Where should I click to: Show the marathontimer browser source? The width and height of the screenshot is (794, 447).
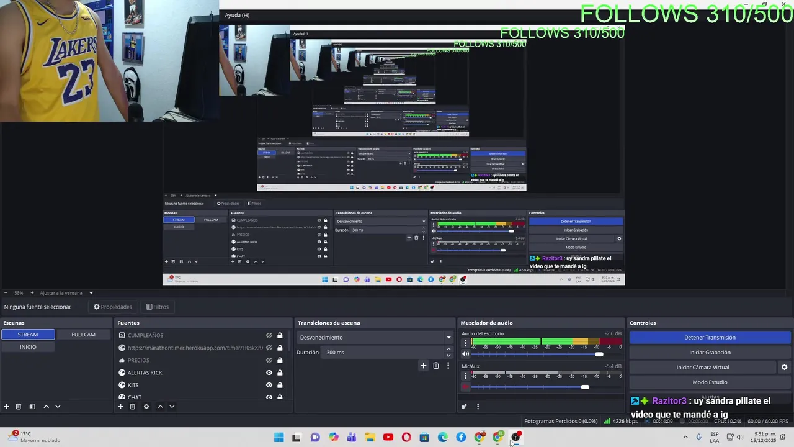click(x=269, y=348)
